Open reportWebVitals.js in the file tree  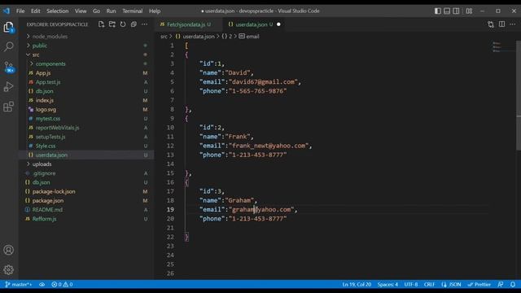point(58,128)
